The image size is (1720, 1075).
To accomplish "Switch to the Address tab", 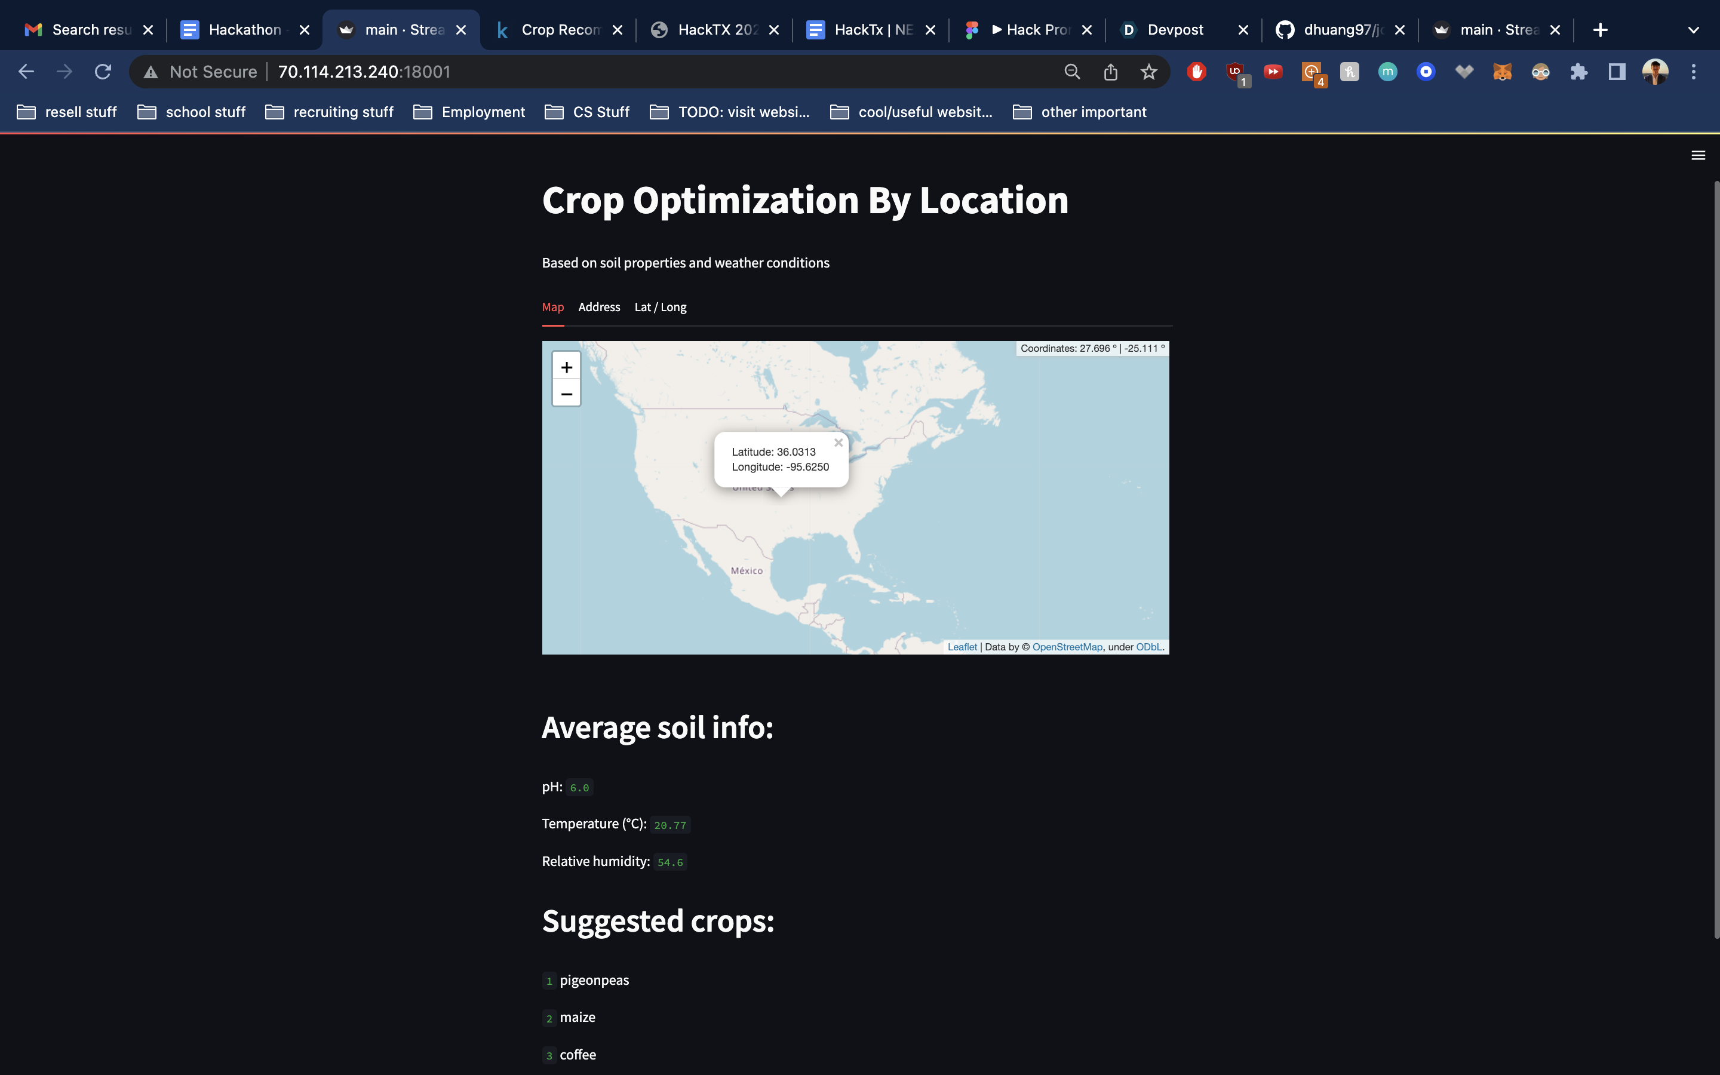I will (x=598, y=307).
